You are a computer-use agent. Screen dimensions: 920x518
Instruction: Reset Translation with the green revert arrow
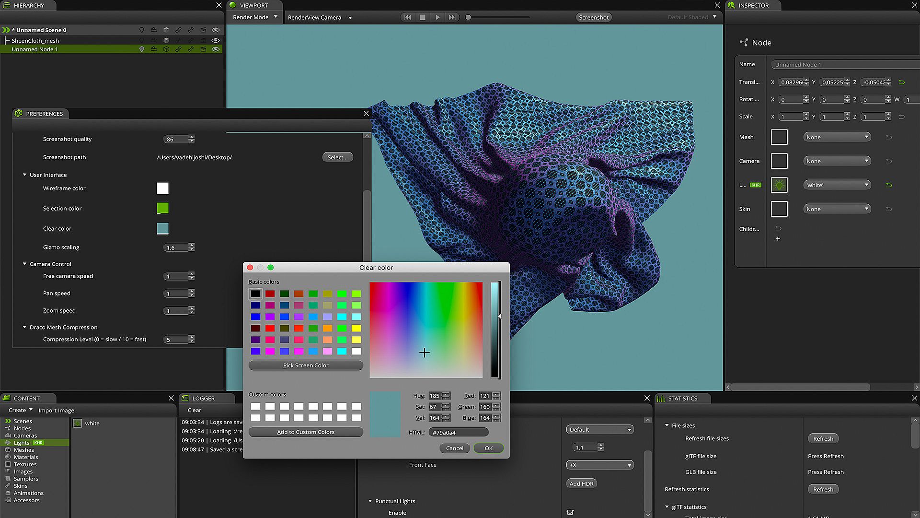point(901,82)
